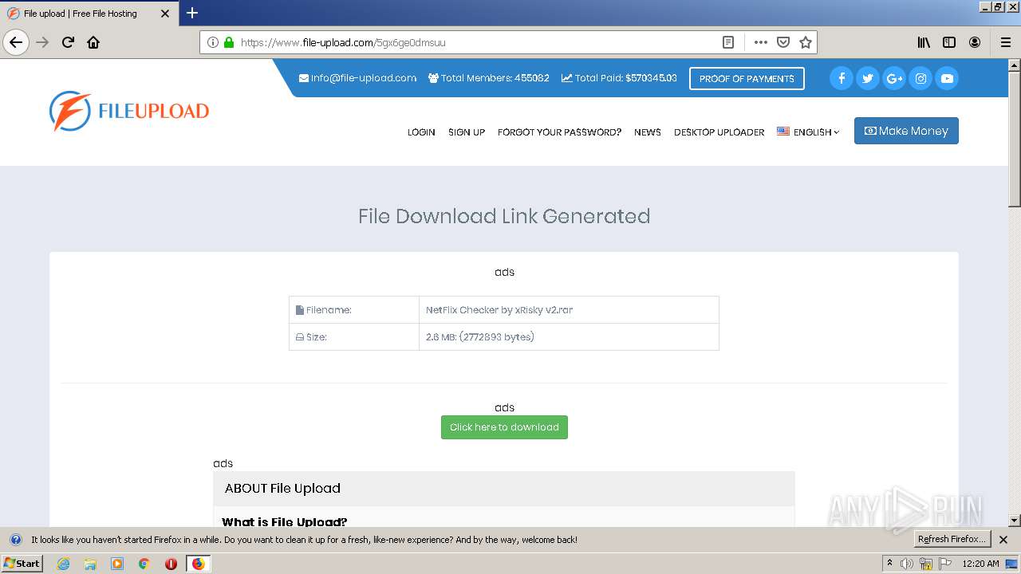Click the address bar URL field
The image size is (1021, 574).
[x=479, y=42]
